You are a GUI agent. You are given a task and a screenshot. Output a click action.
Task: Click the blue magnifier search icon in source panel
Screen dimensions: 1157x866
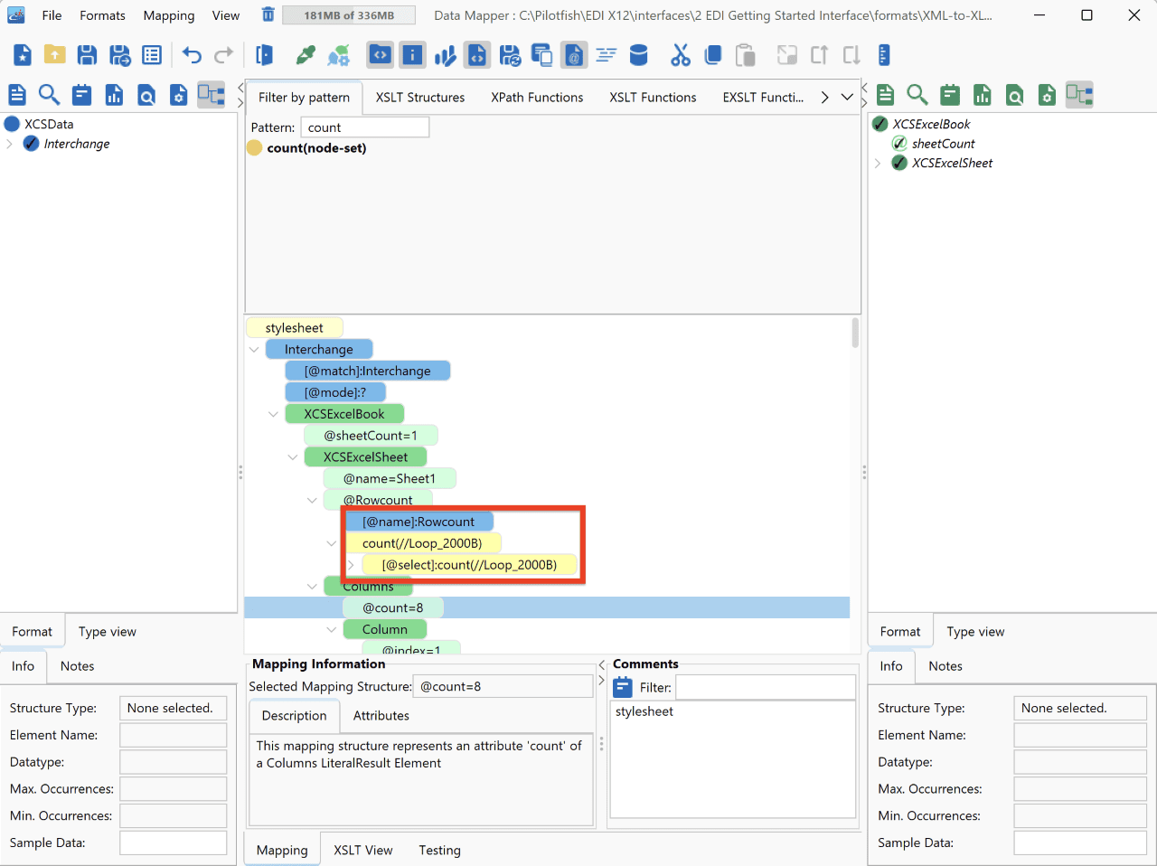(49, 94)
